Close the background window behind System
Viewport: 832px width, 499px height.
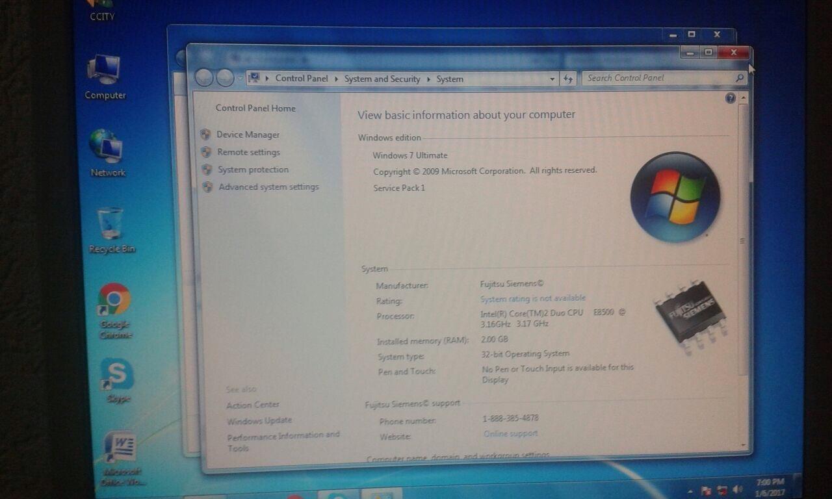[x=717, y=34]
